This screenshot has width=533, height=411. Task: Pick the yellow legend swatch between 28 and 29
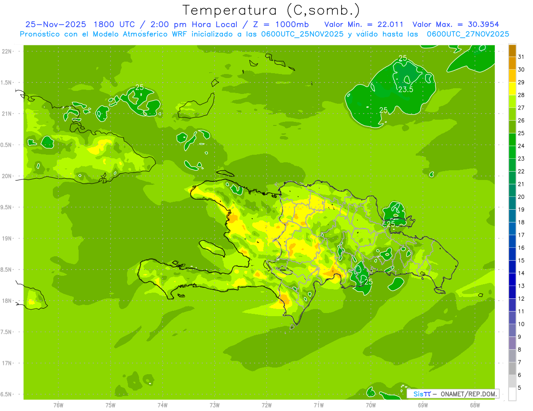tap(512, 89)
